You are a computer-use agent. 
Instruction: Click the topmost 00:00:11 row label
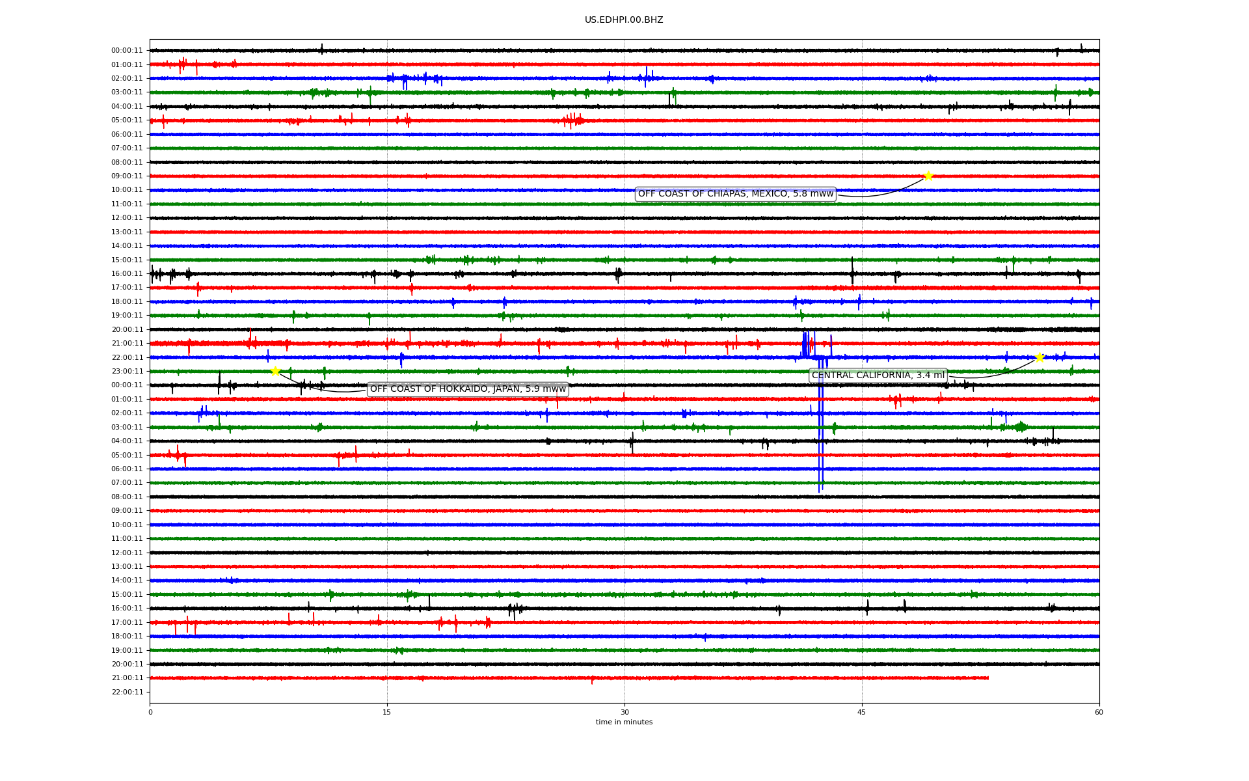(127, 51)
